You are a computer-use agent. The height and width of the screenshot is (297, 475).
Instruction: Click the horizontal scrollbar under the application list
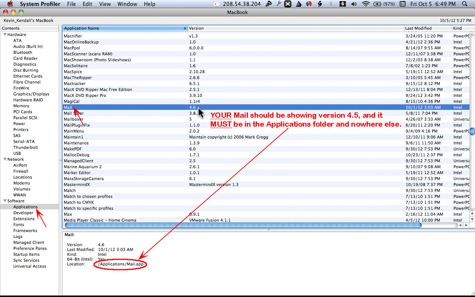(x=243, y=225)
